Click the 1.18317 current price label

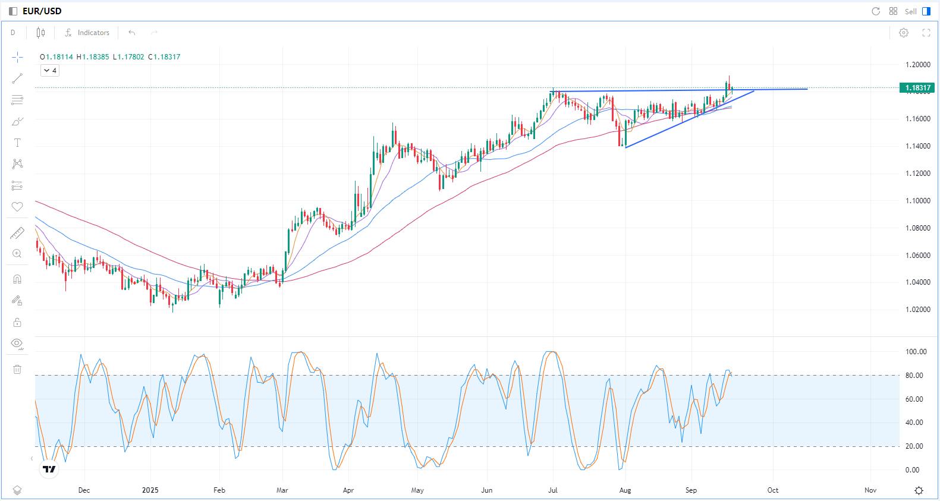click(x=917, y=88)
